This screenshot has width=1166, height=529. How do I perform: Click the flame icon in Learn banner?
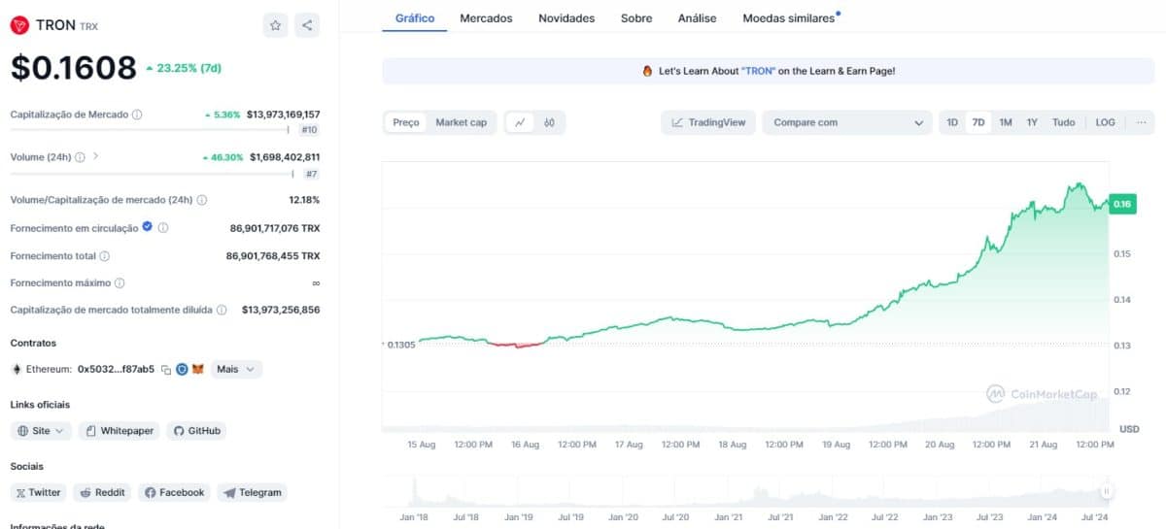coord(647,71)
